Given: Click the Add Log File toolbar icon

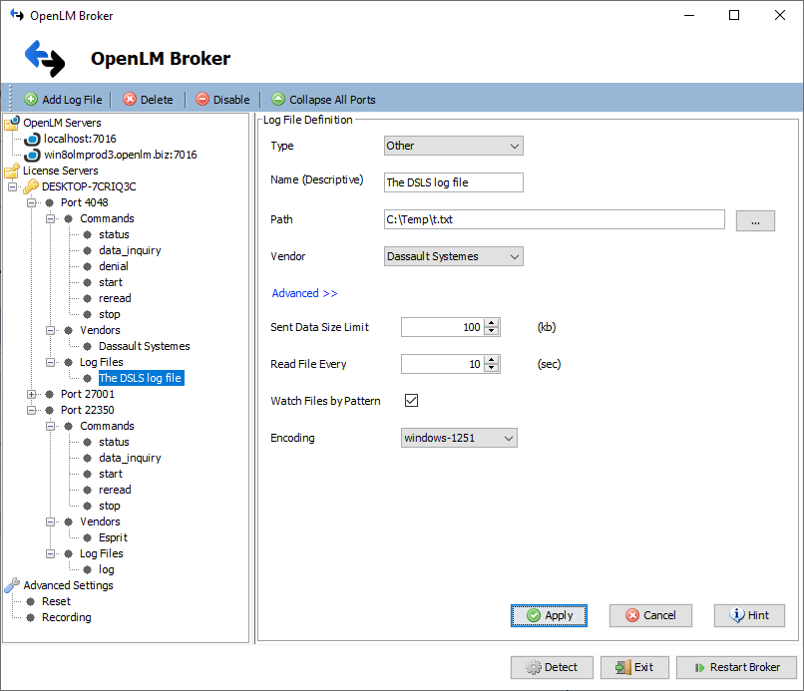Looking at the screenshot, I should [31, 100].
